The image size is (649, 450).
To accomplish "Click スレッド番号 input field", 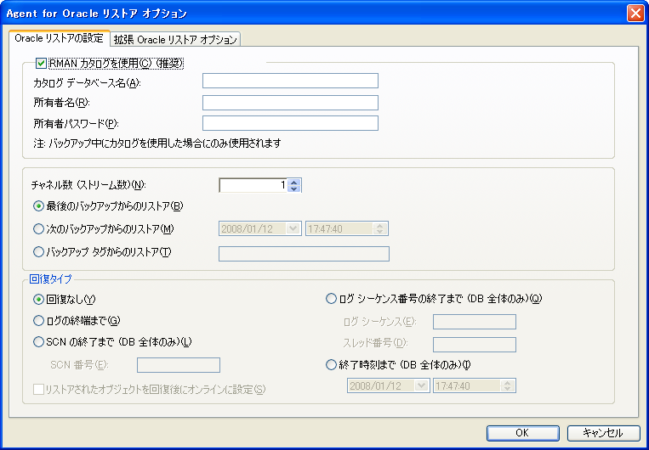I will click(475, 345).
